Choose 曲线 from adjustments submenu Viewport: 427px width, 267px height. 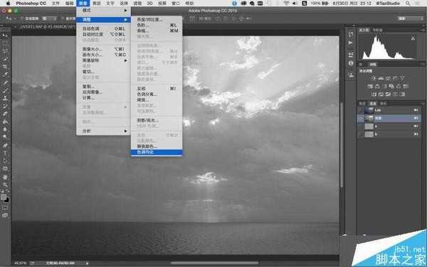(x=157, y=31)
